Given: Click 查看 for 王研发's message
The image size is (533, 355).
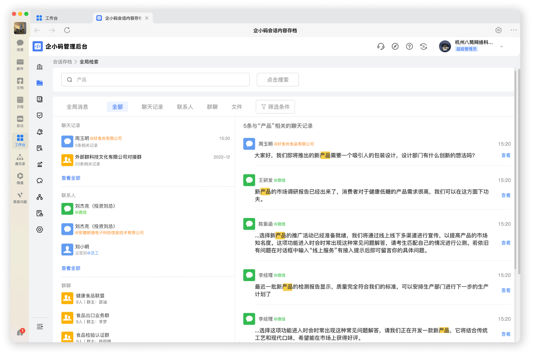Looking at the screenshot, I should click(506, 196).
